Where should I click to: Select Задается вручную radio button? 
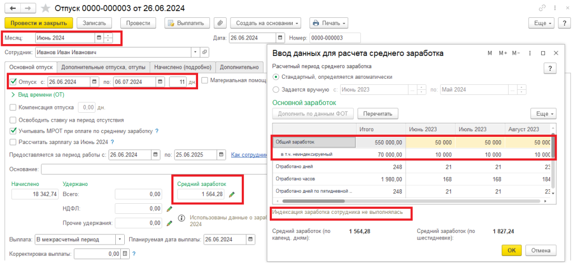pyautogui.click(x=275, y=89)
